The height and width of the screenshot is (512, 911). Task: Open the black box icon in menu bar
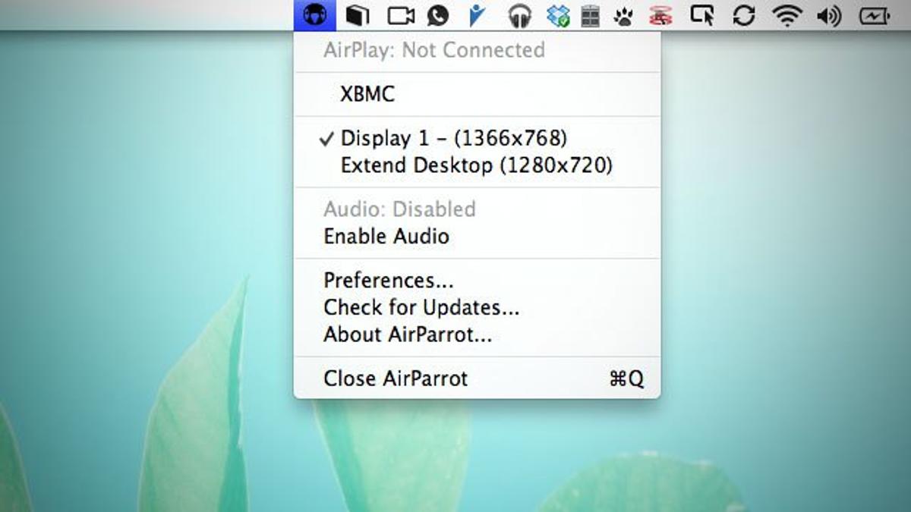click(x=357, y=15)
